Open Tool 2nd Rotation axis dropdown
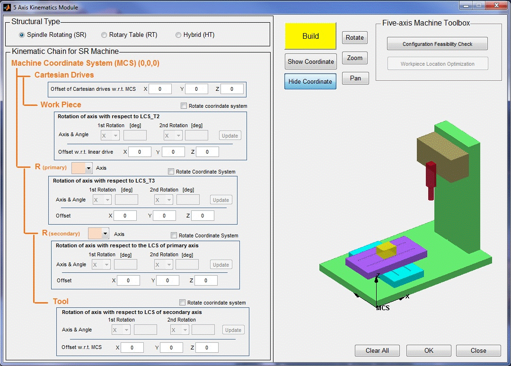 pos(180,330)
